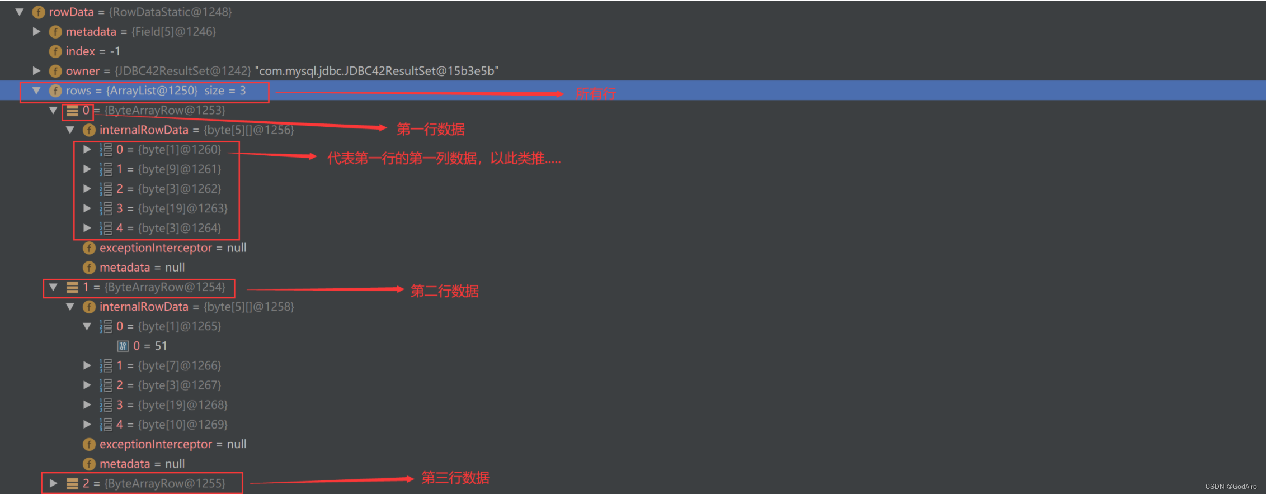This screenshot has height=495, width=1266.
Task: Collapse the rows ArrayList node
Action: 37,91
